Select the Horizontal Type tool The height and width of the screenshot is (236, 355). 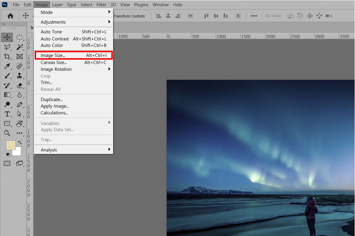(x=7, y=114)
